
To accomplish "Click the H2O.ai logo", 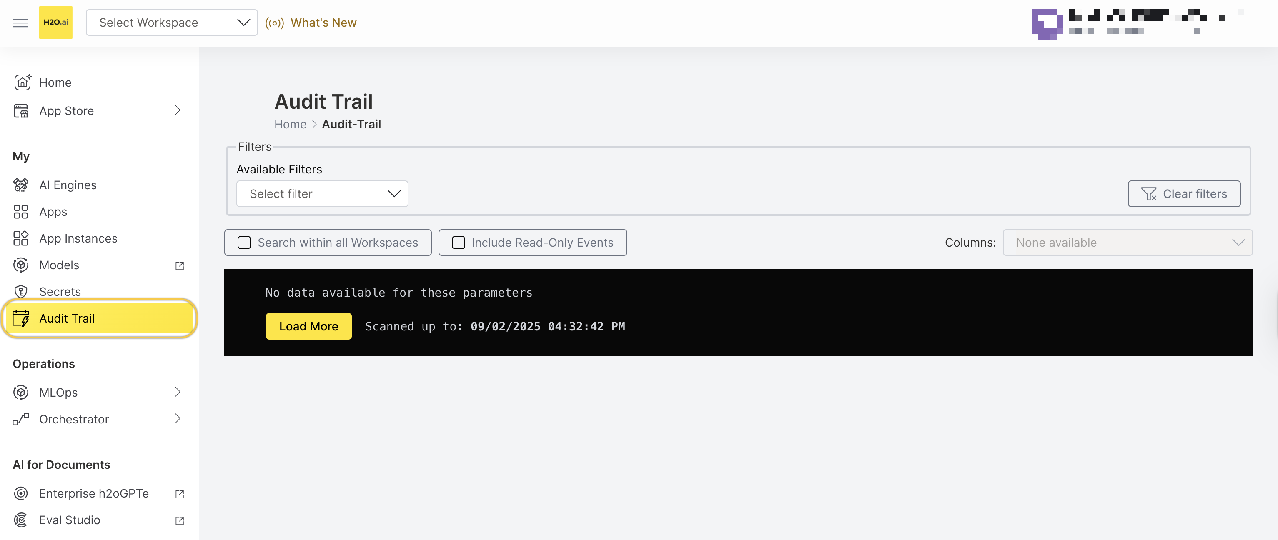I will click(x=55, y=23).
